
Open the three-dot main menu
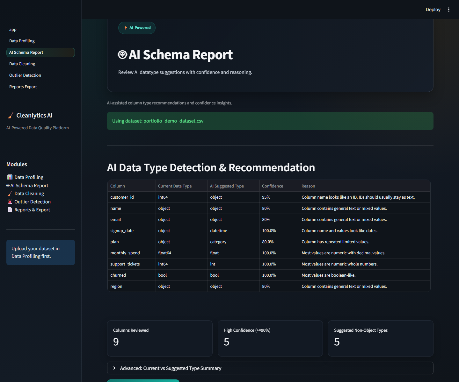449,10
